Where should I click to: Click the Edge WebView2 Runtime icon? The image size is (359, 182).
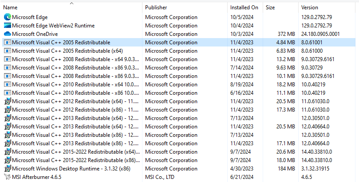click(7, 26)
